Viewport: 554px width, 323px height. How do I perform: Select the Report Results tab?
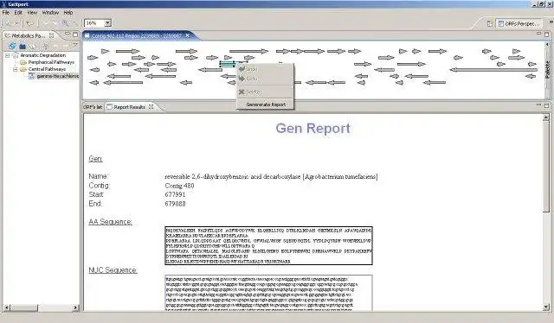(129, 107)
